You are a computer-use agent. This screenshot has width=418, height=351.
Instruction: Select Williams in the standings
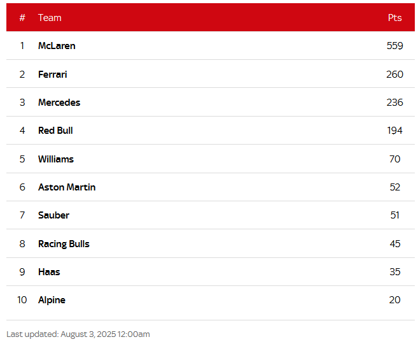point(56,159)
